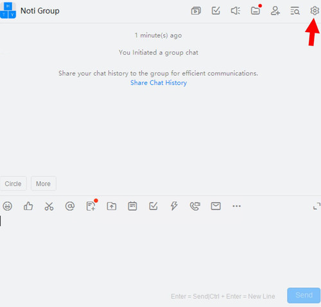The image size is (321, 307).
Task: Open group announcement megaphone icon
Action: pyautogui.click(x=236, y=11)
